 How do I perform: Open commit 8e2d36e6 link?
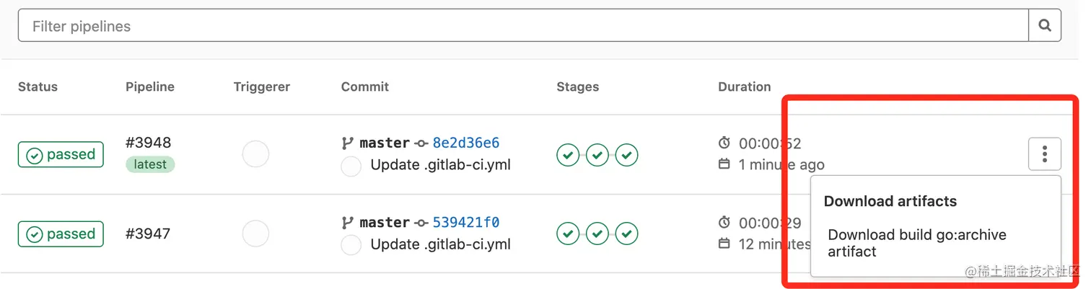coord(466,143)
